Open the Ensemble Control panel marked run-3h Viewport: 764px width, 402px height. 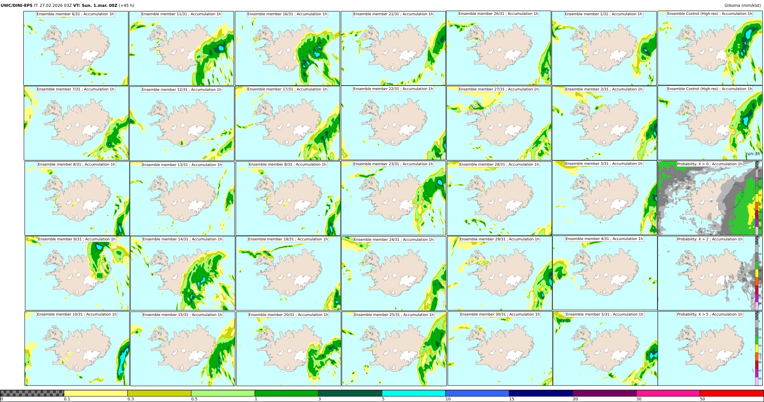pos(710,123)
